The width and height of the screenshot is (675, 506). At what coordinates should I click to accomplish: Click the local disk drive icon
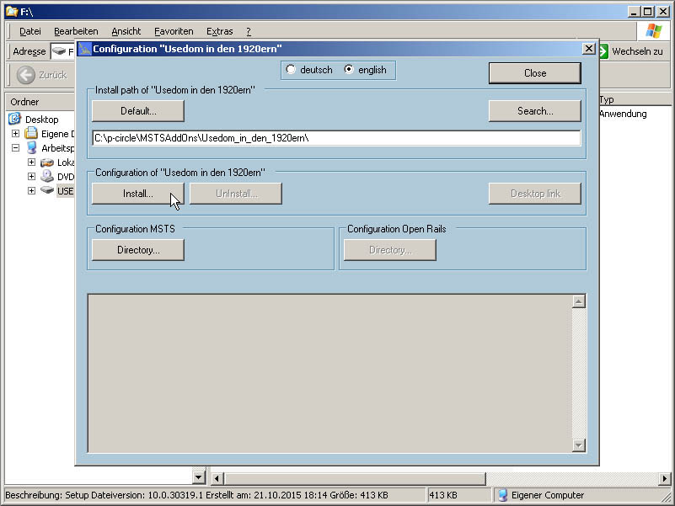point(46,162)
